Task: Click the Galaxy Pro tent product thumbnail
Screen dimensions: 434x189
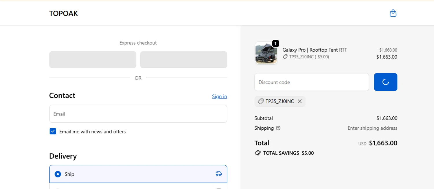Action: [x=266, y=53]
